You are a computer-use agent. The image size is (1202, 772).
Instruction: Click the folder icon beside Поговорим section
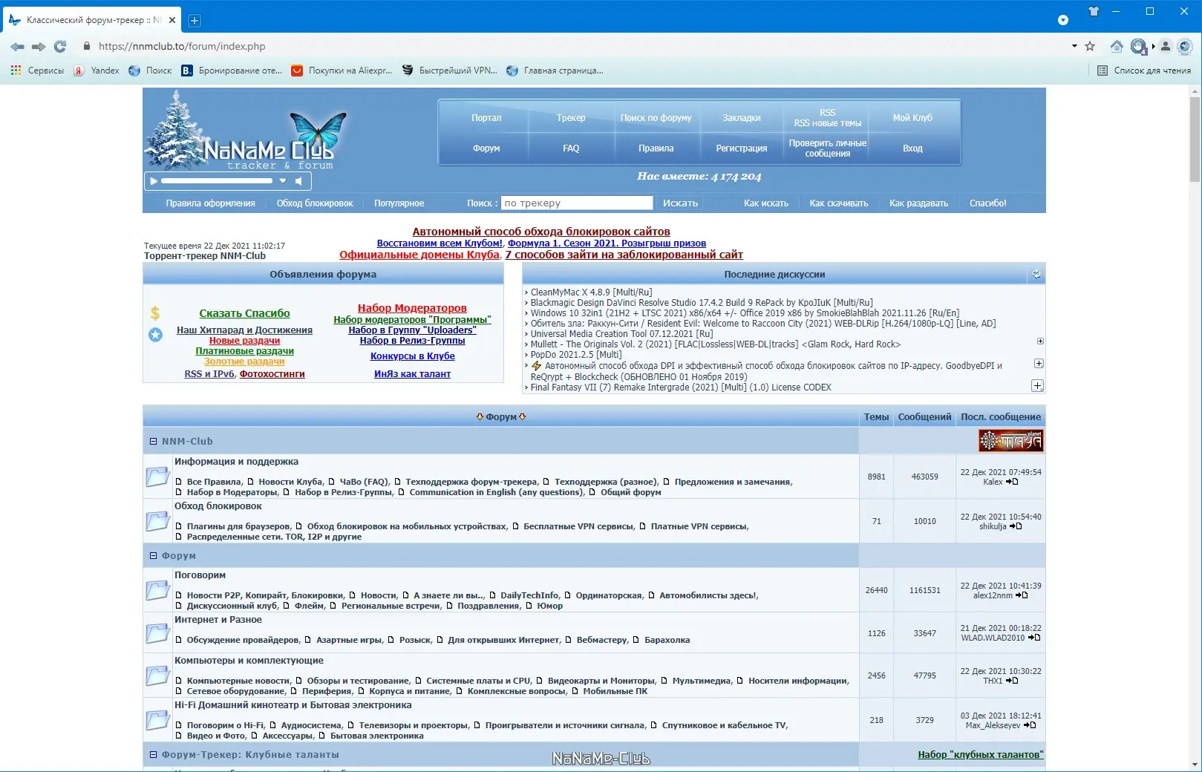pos(157,590)
